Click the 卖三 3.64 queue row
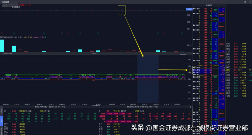This screenshot has height=135, width=252. point(15,127)
